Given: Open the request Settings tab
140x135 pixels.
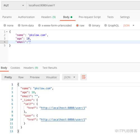Looking at the screenshot, I should click(x=125, y=17).
